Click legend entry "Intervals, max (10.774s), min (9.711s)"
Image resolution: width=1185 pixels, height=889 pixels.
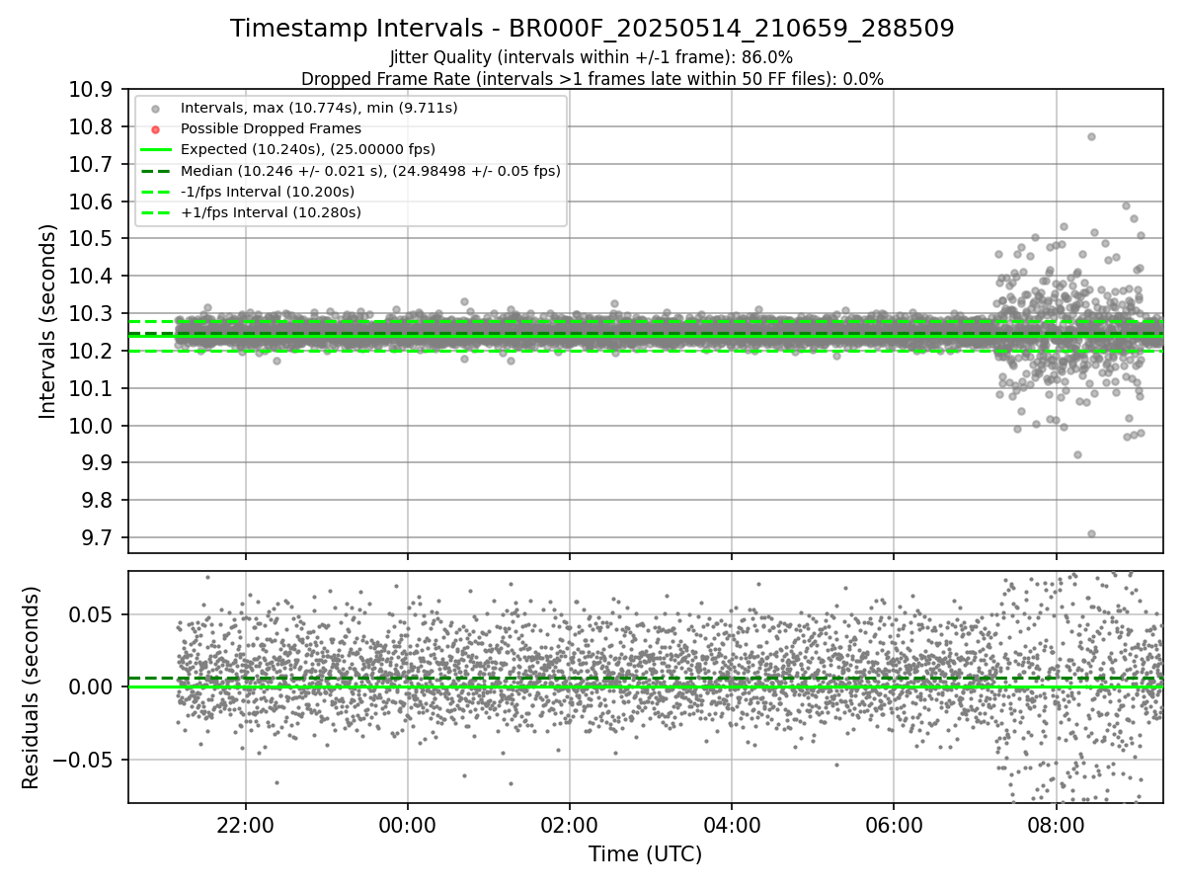point(319,108)
